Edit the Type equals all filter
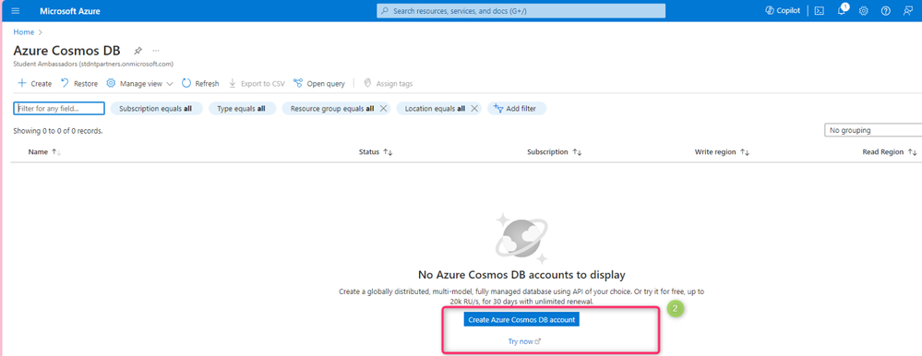The height and width of the screenshot is (356, 922). [242, 109]
